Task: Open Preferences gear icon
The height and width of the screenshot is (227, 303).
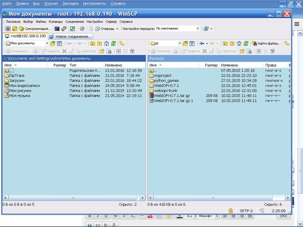Action: (82, 29)
